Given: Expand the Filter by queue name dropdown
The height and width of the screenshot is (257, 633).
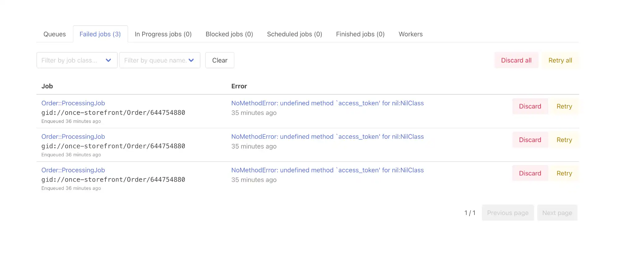Looking at the screenshot, I should (x=160, y=60).
